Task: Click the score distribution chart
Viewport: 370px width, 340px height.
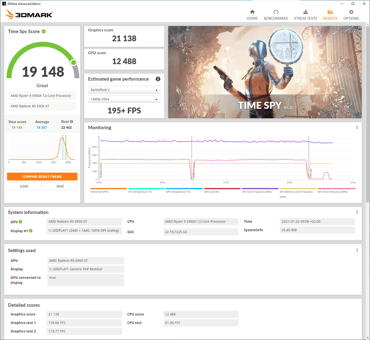Action: pyautogui.click(x=42, y=148)
